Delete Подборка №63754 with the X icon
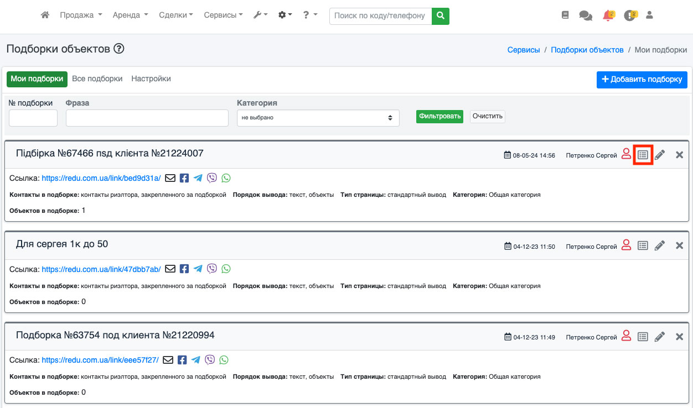Screen dimensions: 693x408 [x=680, y=337]
